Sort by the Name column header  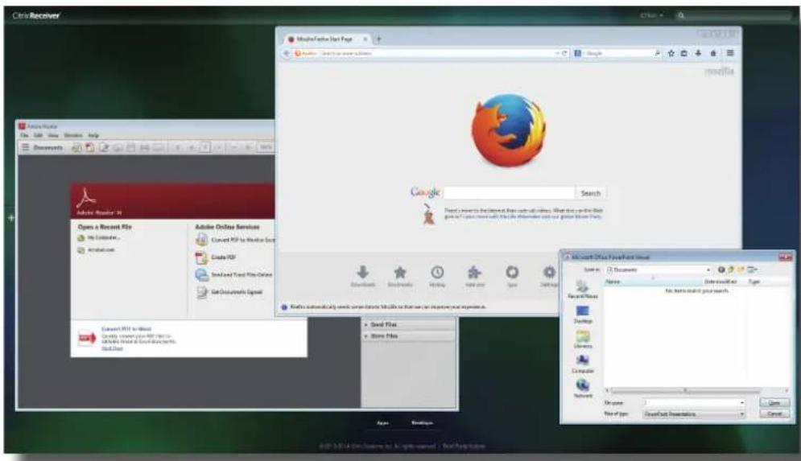(654, 282)
